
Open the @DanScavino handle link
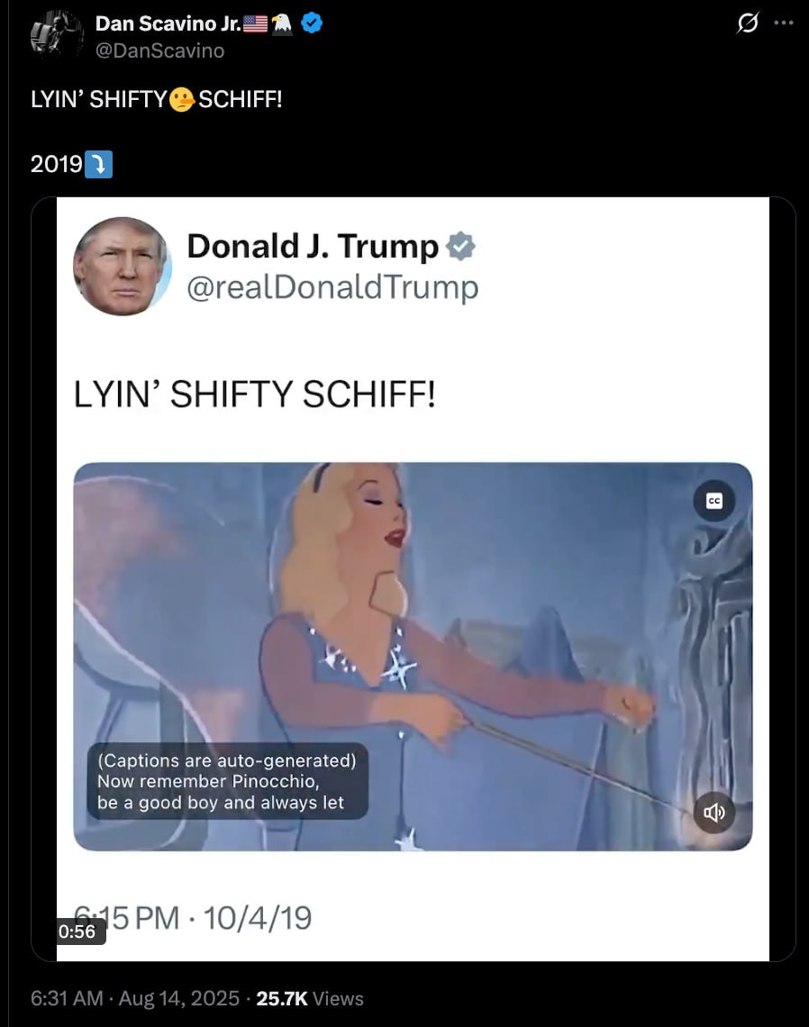159,50
